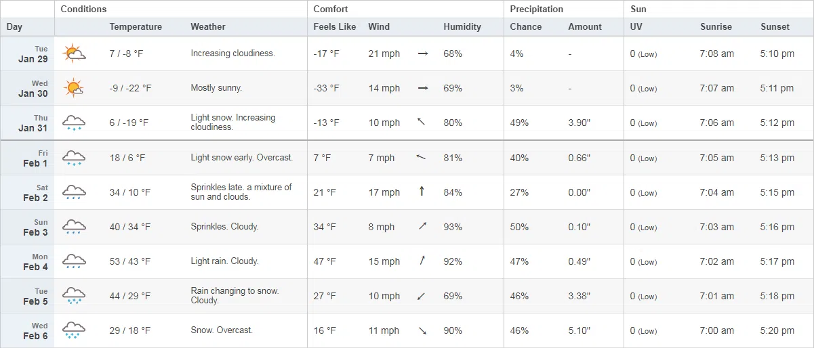Click the upward wind arrow on Feb 2
This screenshot has height=348, width=814.
pos(422,192)
